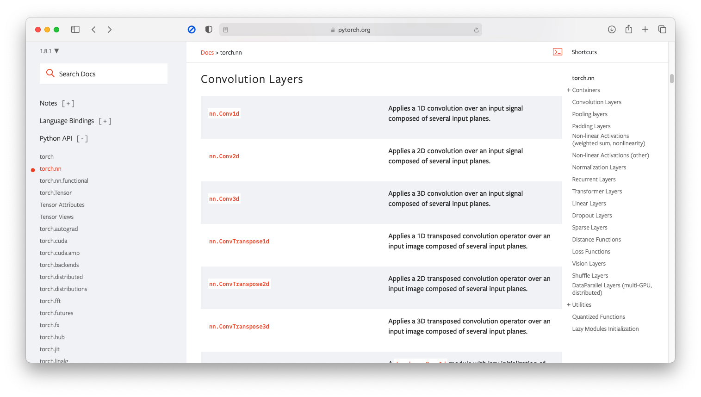
Task: Show tab overview icon
Action: [x=662, y=30]
